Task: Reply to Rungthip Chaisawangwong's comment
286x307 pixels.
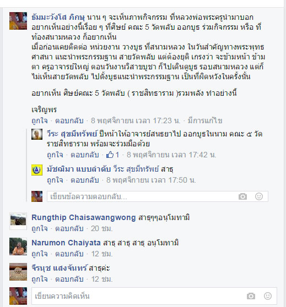Action: 69,228
